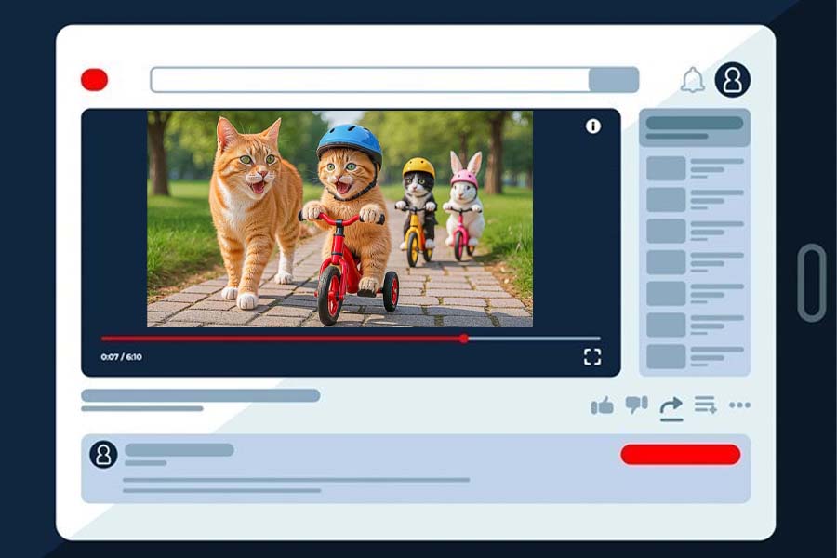Open more actions with the three-dot menu
Screen dimensions: 837x558
[739, 405]
